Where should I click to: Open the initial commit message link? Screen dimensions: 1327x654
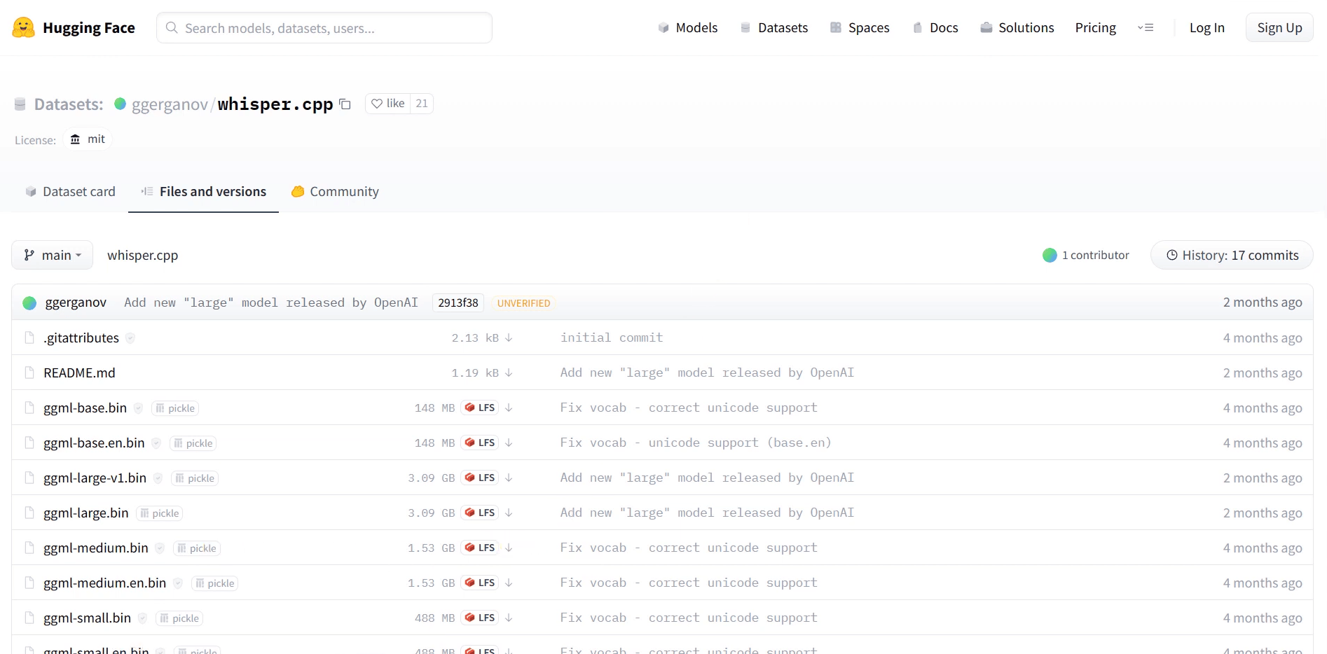(x=612, y=338)
